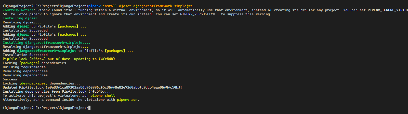
Task: Click the yellow 'pipenv shell' command text
Action: [103, 96]
